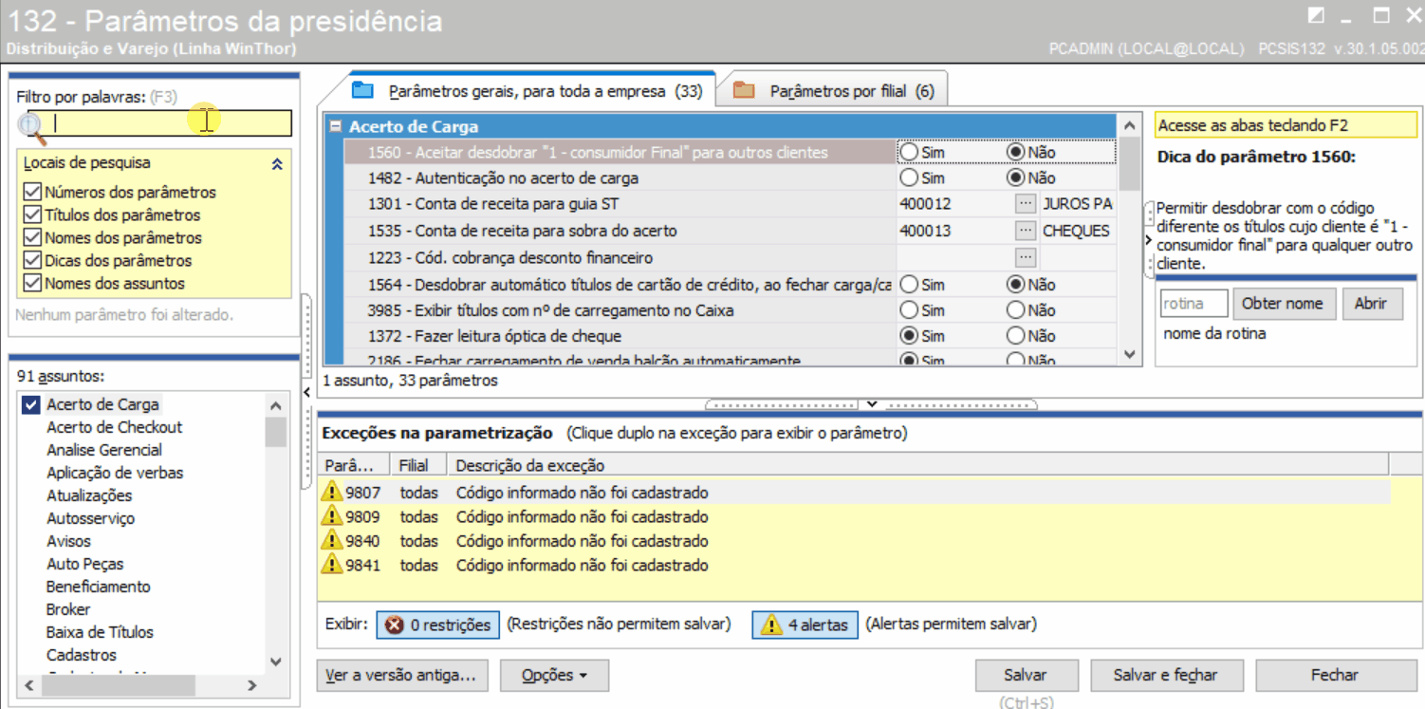Viewport: 1425px width, 709px height.
Task: Click the search magnifying glass icon
Action: pos(30,122)
